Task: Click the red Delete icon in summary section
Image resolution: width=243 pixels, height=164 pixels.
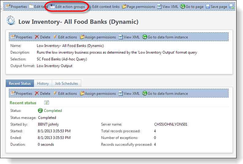Action: point(37,37)
